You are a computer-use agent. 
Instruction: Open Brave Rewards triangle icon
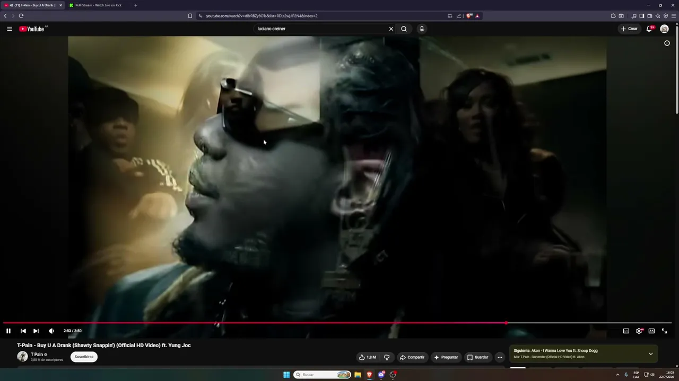477,16
